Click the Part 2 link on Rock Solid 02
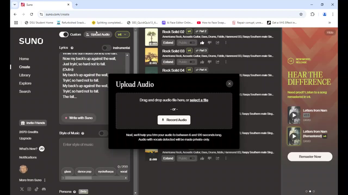 pos(201,31)
